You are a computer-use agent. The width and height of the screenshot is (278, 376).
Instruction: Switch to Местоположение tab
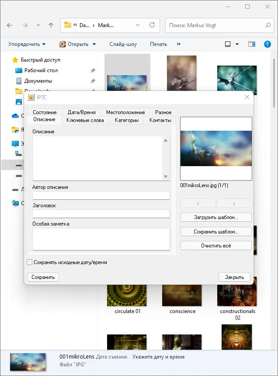point(125,112)
